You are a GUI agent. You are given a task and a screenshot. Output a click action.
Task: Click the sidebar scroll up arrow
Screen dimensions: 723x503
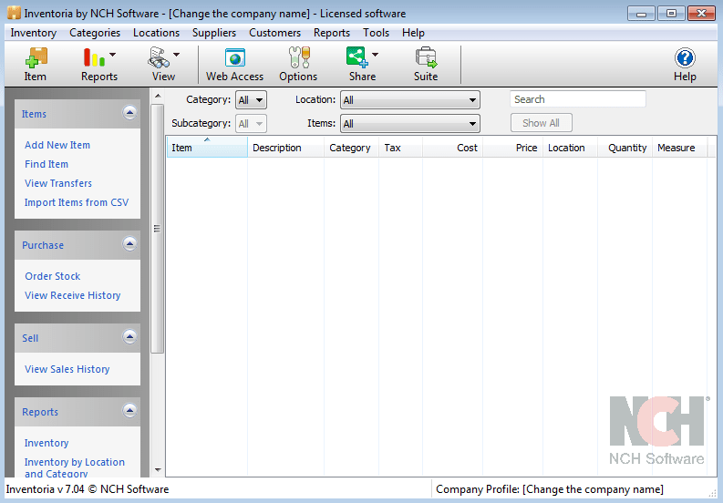(158, 96)
